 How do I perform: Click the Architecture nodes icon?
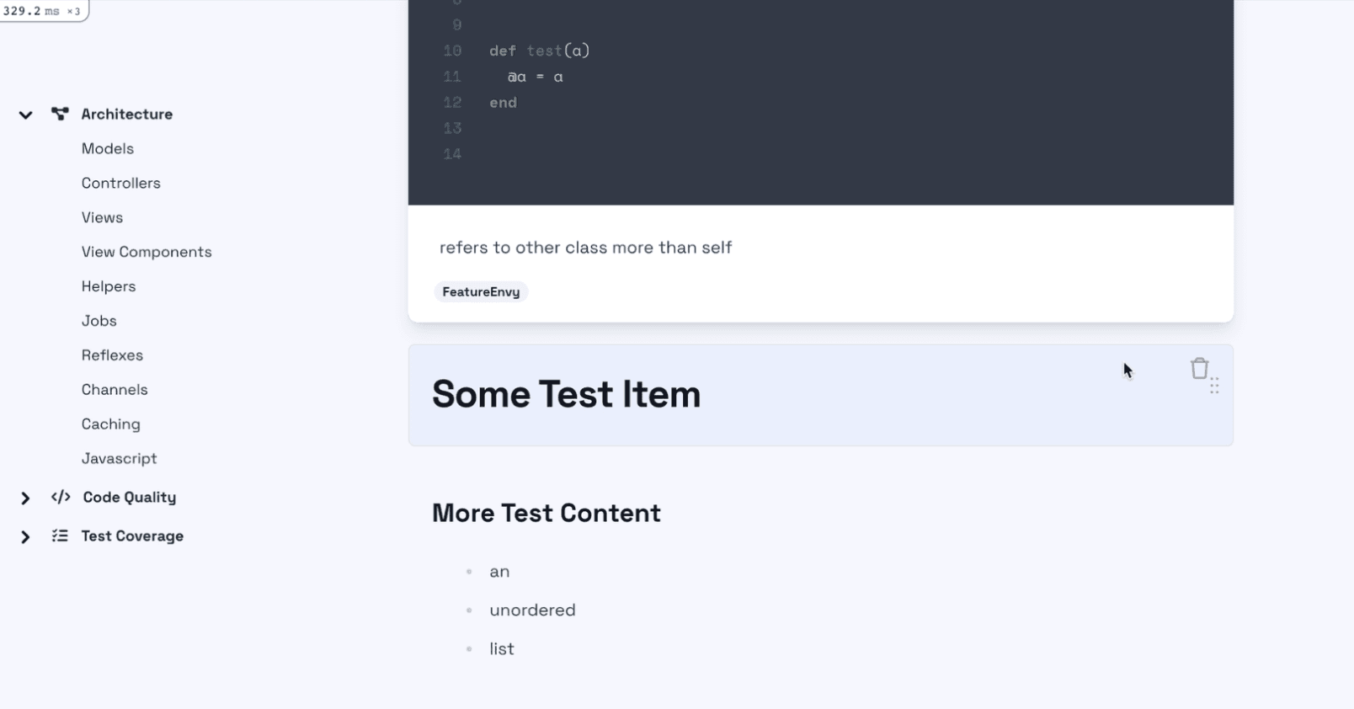coord(60,114)
